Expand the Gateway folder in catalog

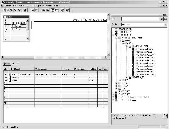click(x=116, y=83)
